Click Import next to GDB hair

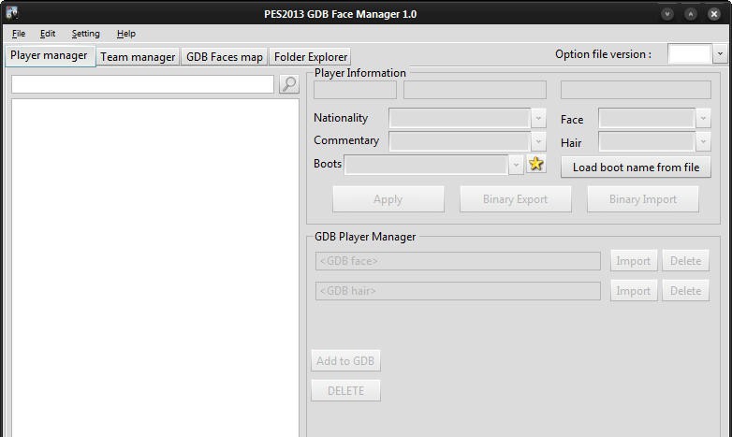pyautogui.click(x=634, y=290)
